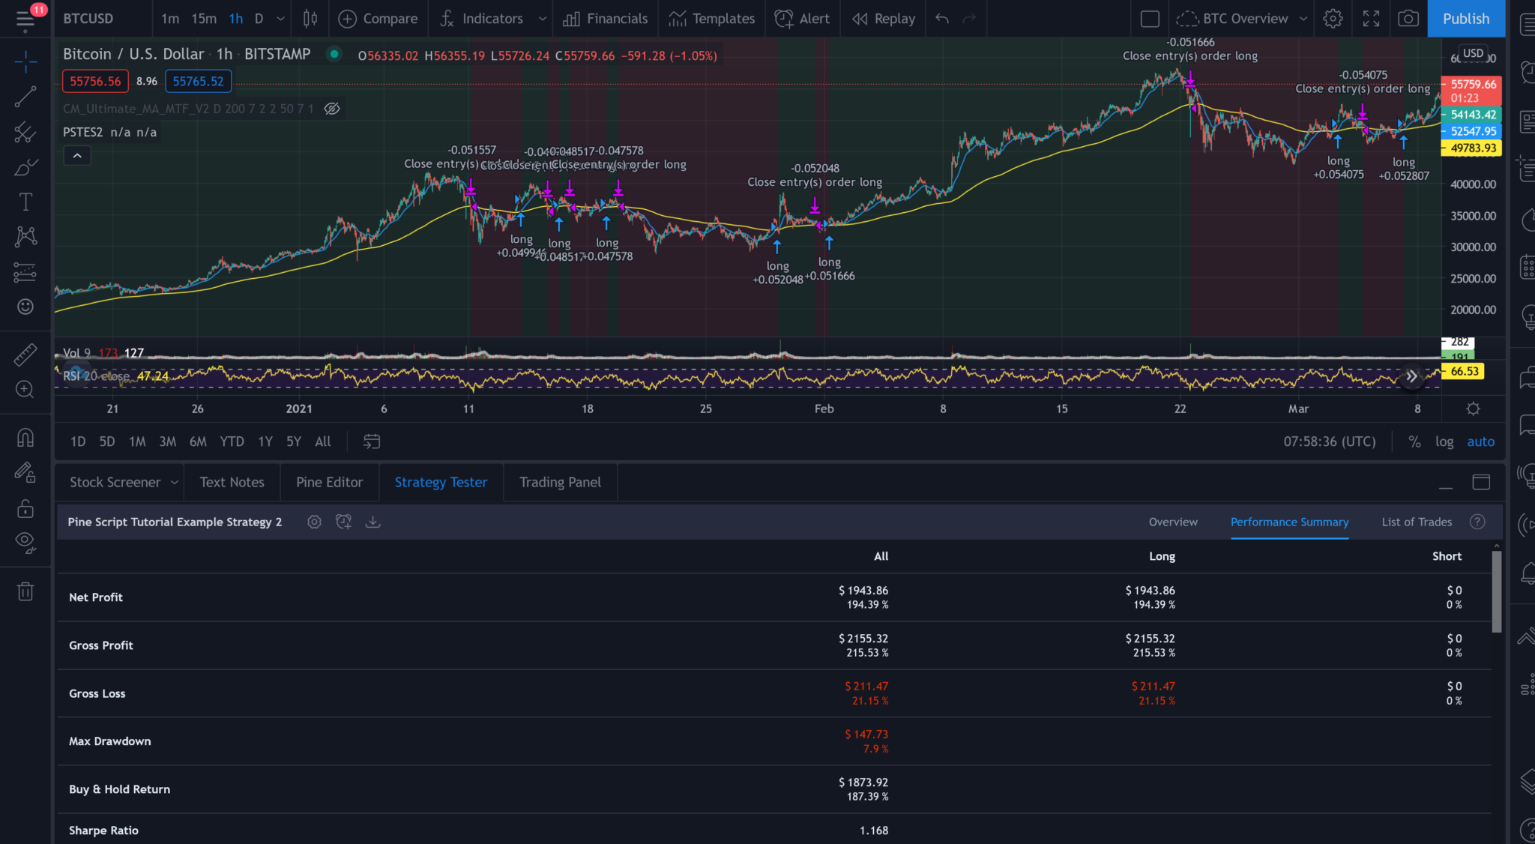This screenshot has height=844, width=1535.
Task: Click the trash icon to remove drawings
Action: (x=25, y=591)
